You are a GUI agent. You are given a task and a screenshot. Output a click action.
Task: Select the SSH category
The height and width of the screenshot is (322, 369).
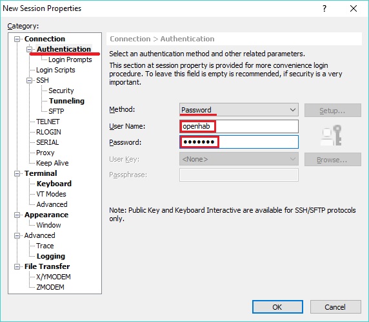43,80
